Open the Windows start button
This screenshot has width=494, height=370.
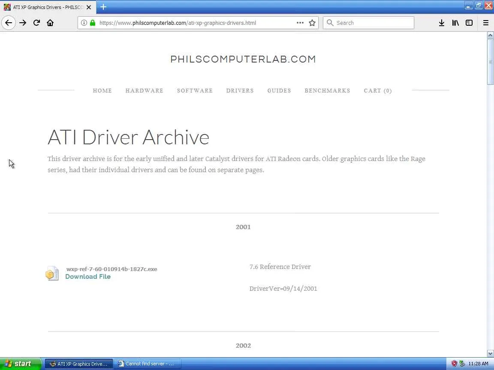(x=21, y=364)
